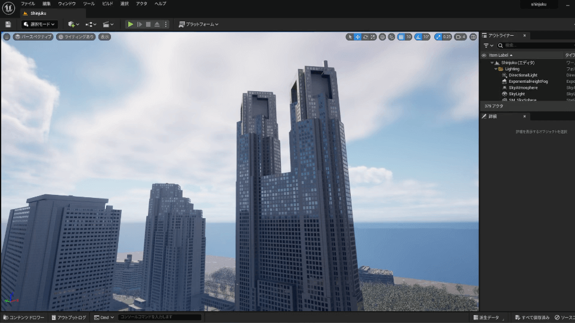Change rotation snap value 10°
This screenshot has height=323, width=575.
(x=426, y=36)
